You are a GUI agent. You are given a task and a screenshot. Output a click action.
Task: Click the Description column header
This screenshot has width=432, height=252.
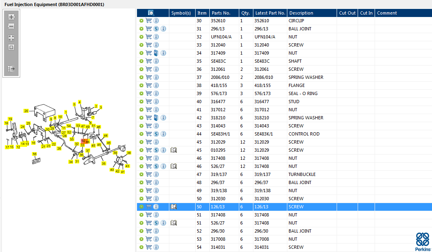[x=312, y=13]
